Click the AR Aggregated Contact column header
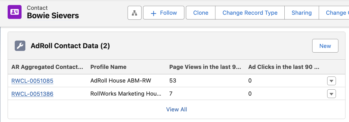 click(47, 67)
